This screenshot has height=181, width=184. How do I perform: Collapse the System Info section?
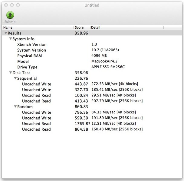11,39
